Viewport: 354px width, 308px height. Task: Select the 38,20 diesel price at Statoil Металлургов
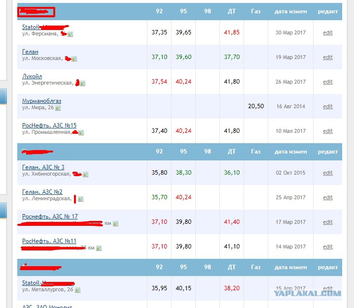click(x=232, y=288)
